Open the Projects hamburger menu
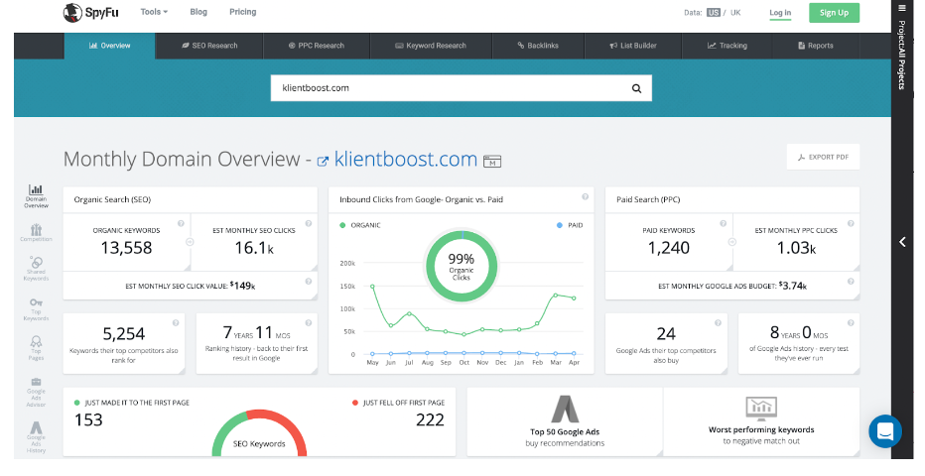Screen dimensions: 925x476 (902, 8)
